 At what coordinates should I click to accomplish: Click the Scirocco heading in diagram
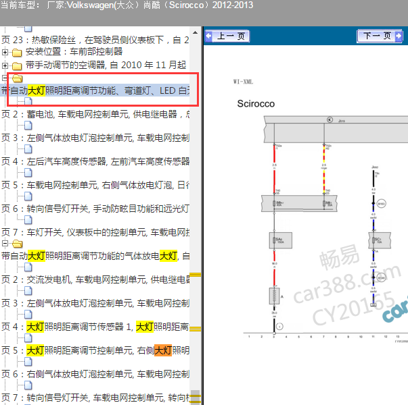256,104
